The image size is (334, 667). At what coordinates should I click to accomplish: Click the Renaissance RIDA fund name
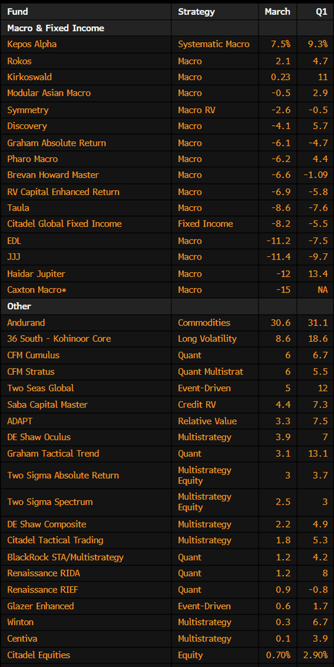[x=43, y=573]
